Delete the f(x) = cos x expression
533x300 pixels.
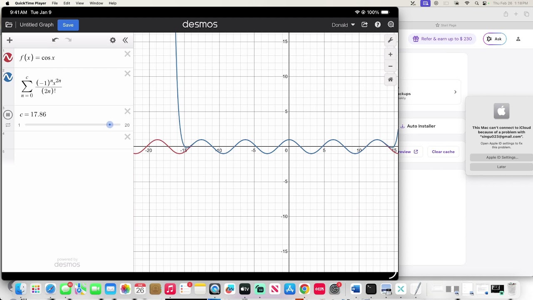[127, 54]
